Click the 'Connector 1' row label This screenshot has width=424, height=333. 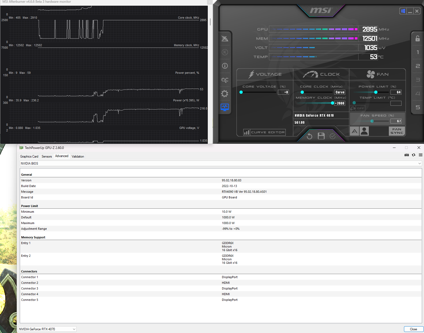click(x=30, y=277)
